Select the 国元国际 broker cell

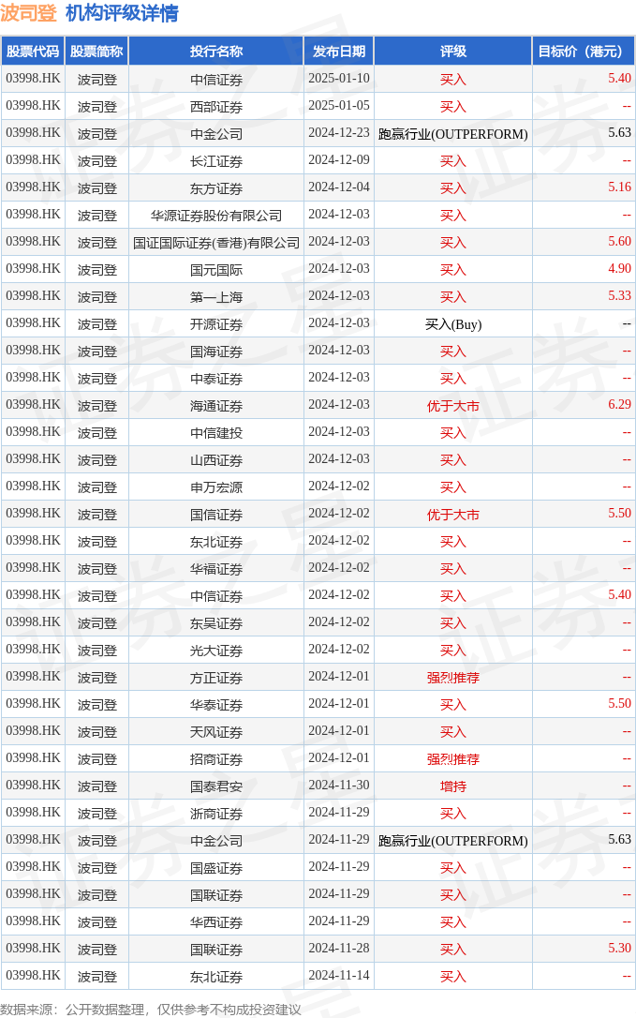coord(216,270)
